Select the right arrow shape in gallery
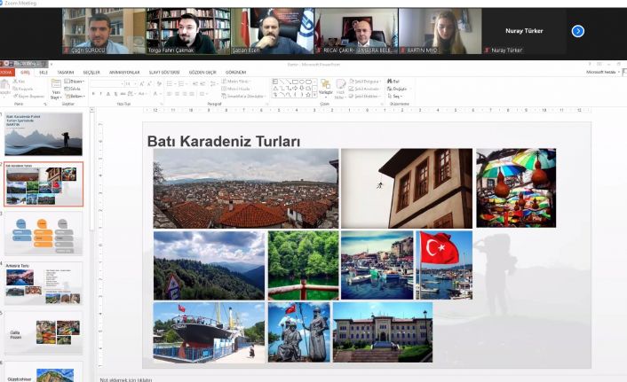 [295, 89]
